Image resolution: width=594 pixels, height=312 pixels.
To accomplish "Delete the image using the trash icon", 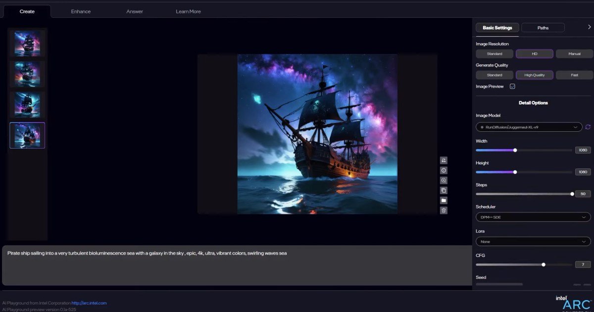I will point(444,210).
